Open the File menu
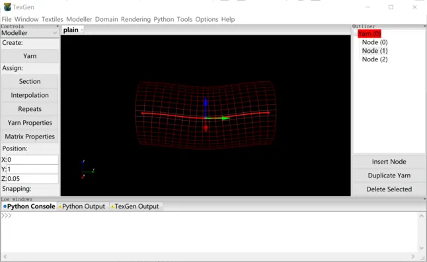427x262 pixels. tap(7, 19)
